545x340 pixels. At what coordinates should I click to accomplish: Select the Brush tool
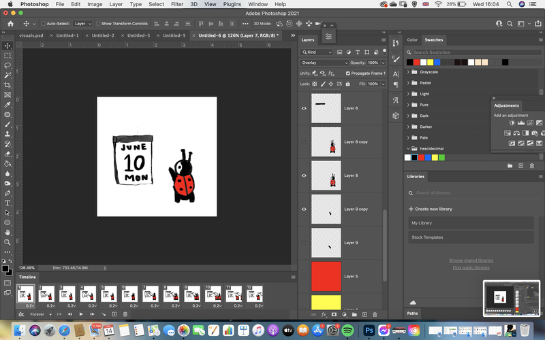[x=7, y=124]
